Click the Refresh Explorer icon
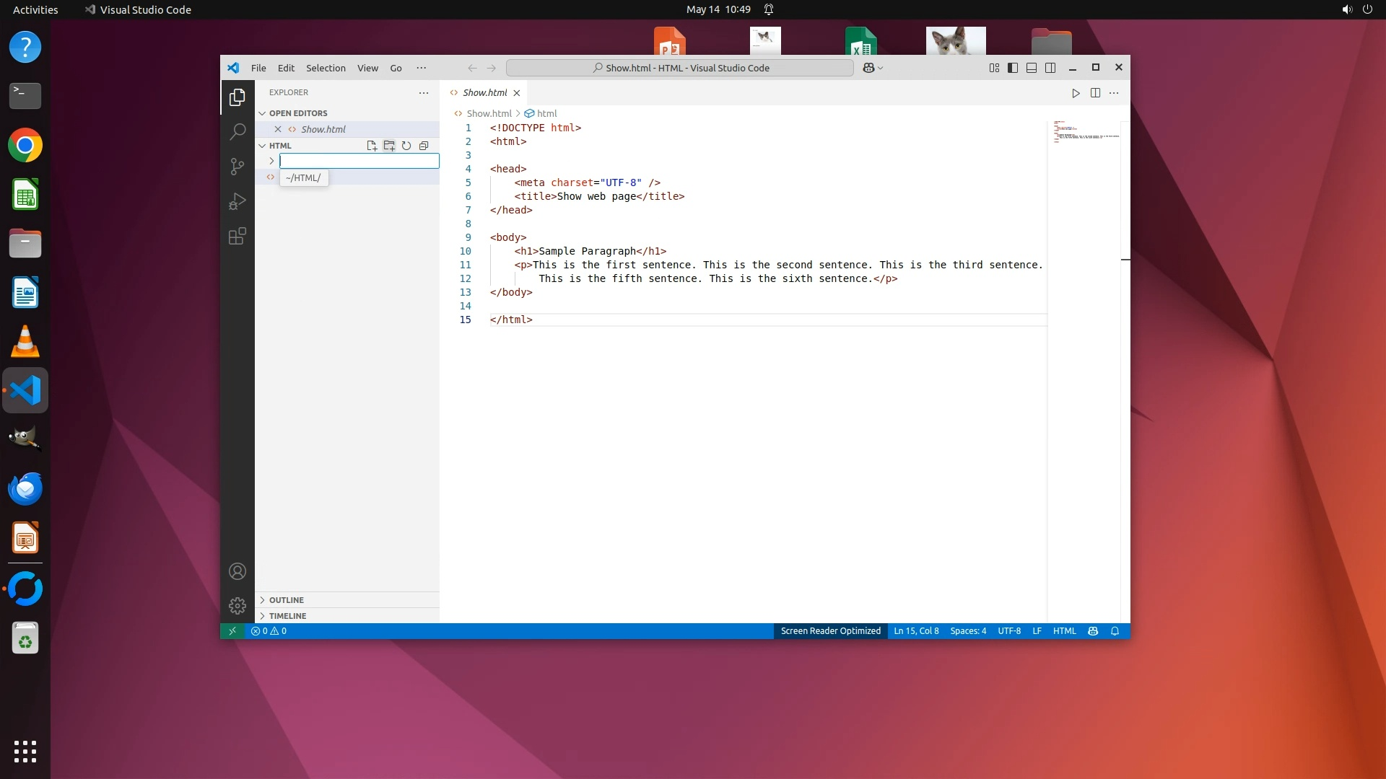 (406, 146)
